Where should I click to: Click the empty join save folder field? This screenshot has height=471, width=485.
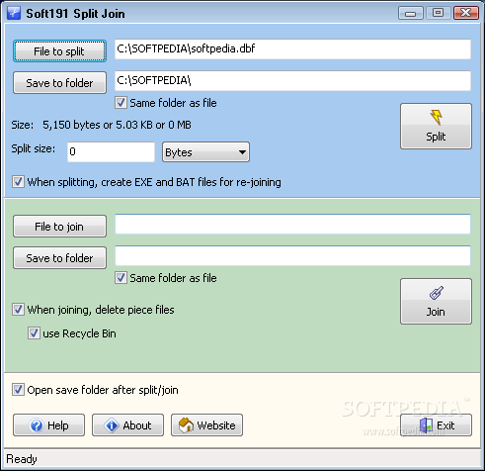292,256
